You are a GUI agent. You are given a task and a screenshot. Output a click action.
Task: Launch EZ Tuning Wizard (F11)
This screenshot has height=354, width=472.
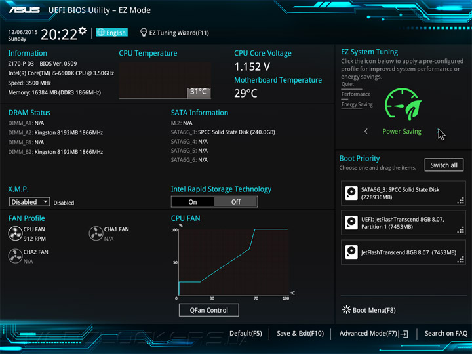click(x=174, y=33)
